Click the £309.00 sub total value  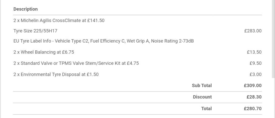[253, 86]
